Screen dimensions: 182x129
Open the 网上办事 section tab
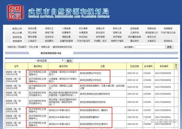coord(17,33)
